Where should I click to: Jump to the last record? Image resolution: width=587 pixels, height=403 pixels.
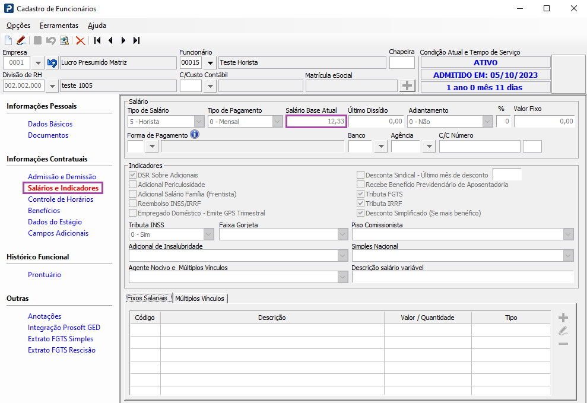click(137, 40)
